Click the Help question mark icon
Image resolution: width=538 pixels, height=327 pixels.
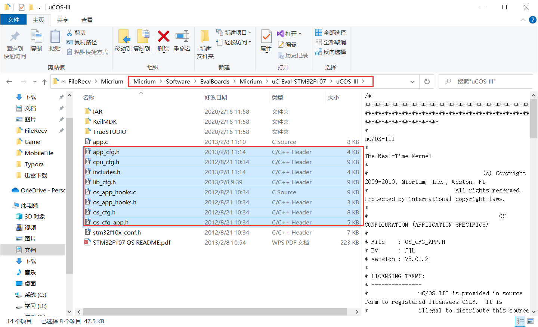(533, 20)
